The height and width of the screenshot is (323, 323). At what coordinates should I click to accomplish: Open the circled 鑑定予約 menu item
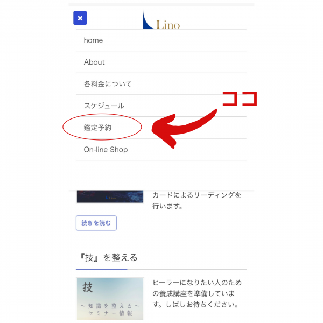coord(161,128)
